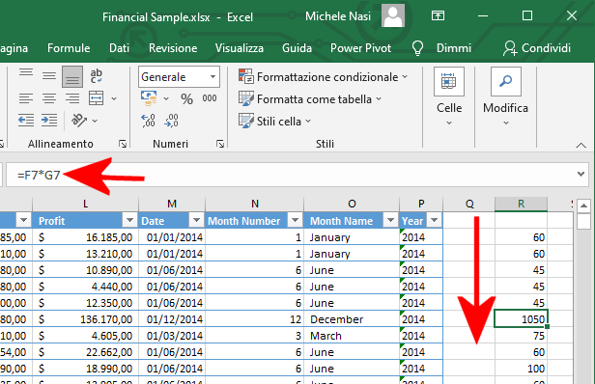
Task: Align text right
Action: coord(72,98)
